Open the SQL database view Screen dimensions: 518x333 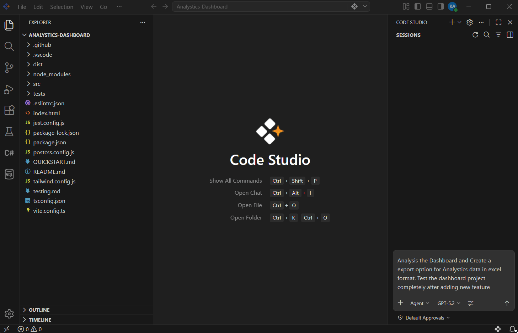(x=9, y=174)
